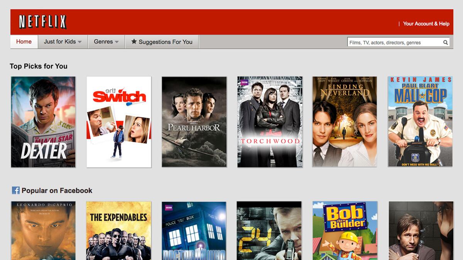Open the dropdown arrow on Just for Kids
The width and height of the screenshot is (463, 260).
[80, 42]
